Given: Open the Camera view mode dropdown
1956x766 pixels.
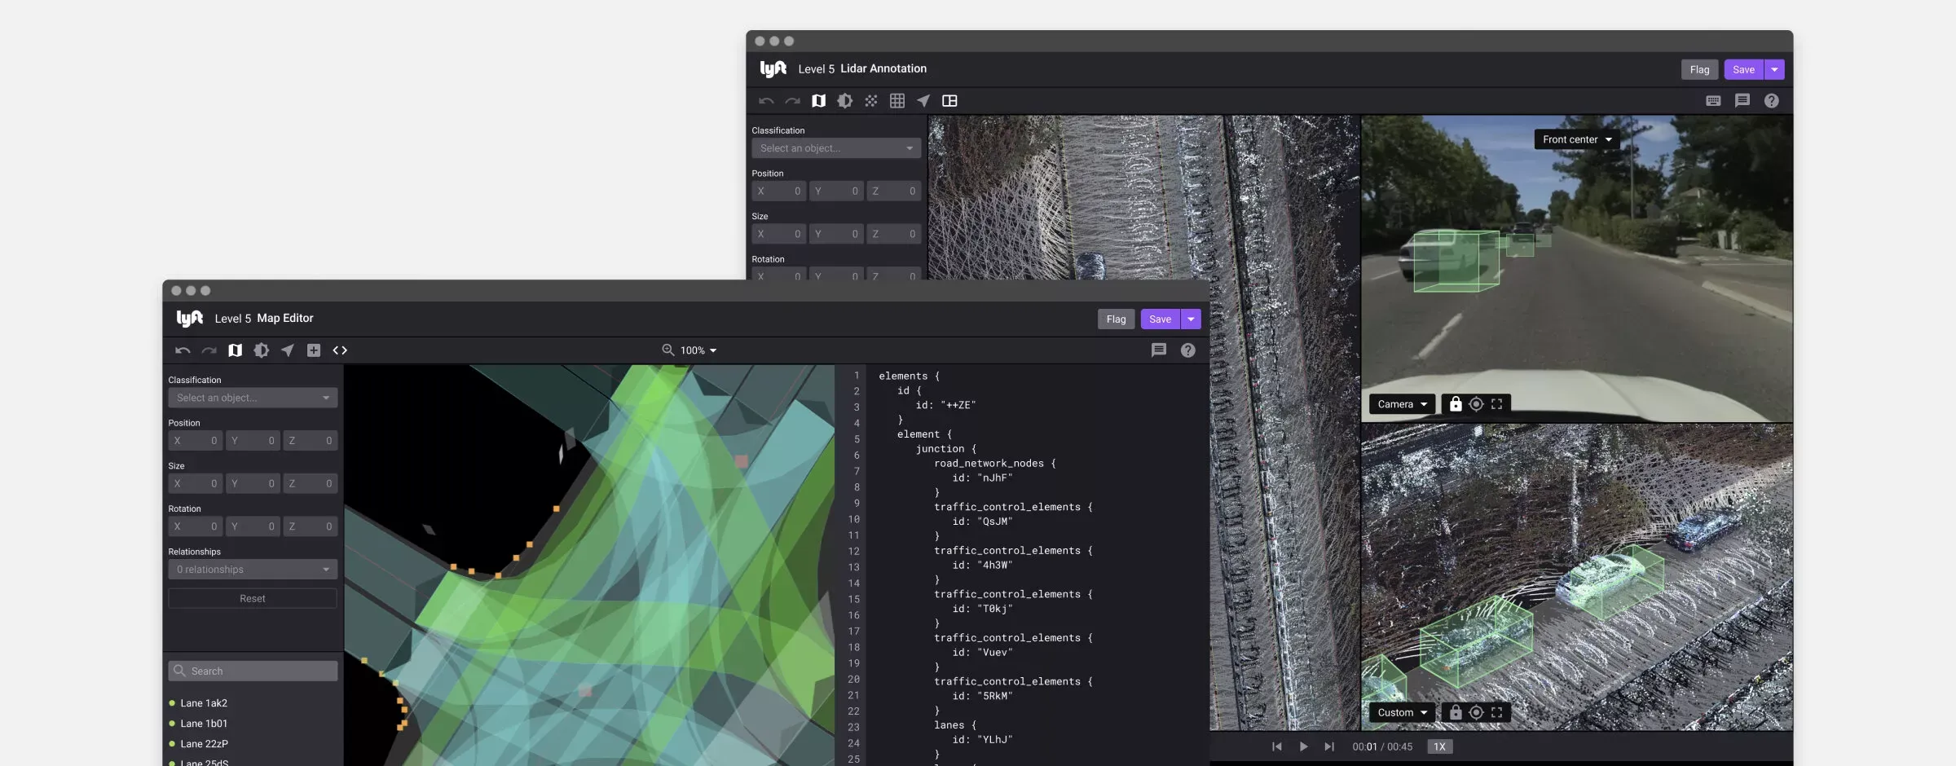Looking at the screenshot, I should (x=1402, y=404).
